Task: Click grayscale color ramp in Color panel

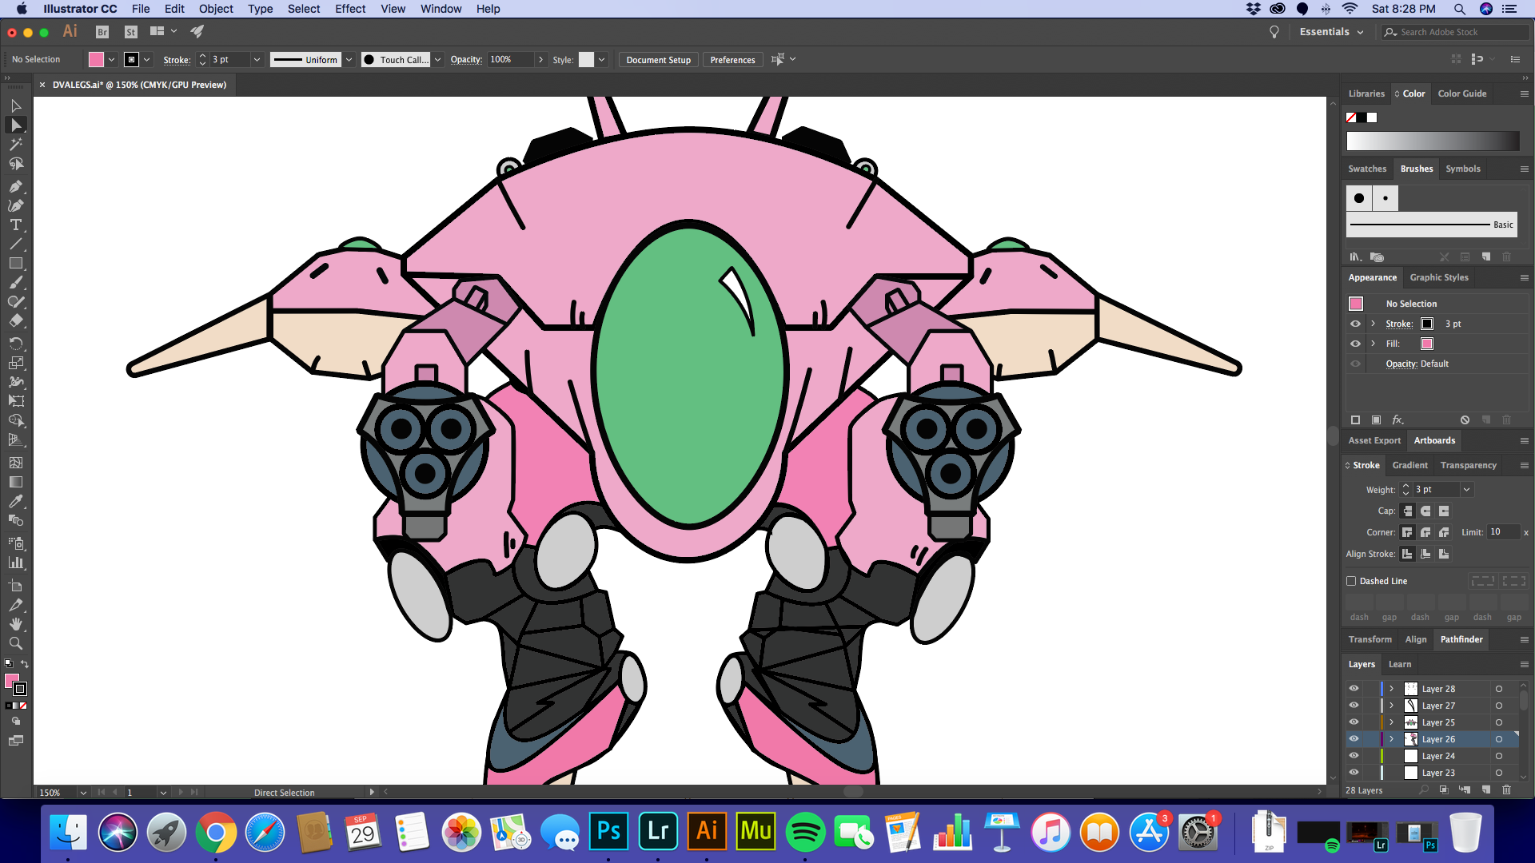Action: tap(1433, 141)
